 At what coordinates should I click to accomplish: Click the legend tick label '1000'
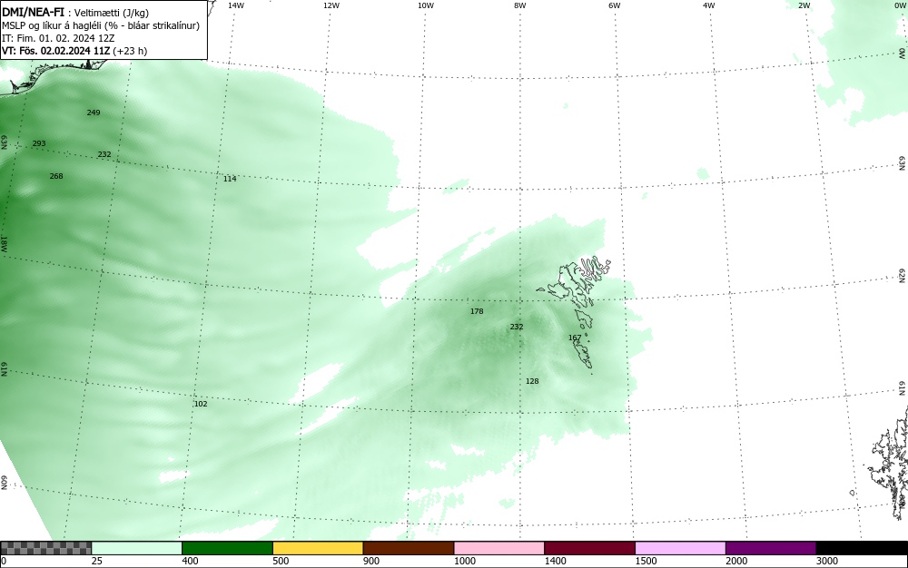point(464,561)
